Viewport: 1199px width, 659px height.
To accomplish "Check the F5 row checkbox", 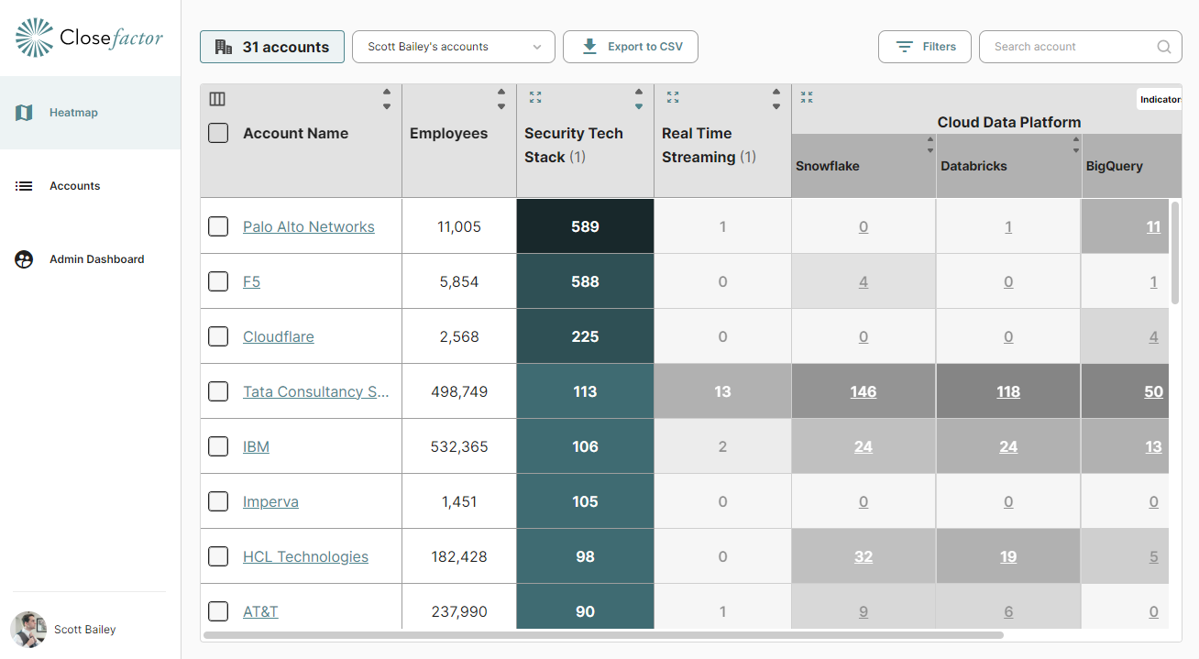I will 218,281.
